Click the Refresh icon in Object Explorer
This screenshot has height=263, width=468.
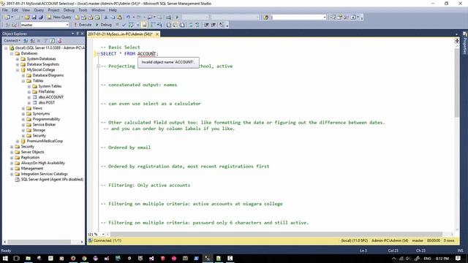pyautogui.click(x=52, y=40)
